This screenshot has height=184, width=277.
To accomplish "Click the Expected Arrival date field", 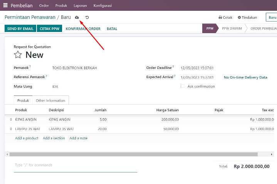I will [197, 77].
